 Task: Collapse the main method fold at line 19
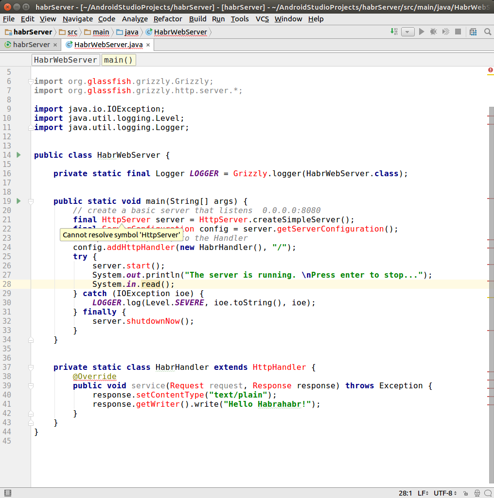click(31, 201)
